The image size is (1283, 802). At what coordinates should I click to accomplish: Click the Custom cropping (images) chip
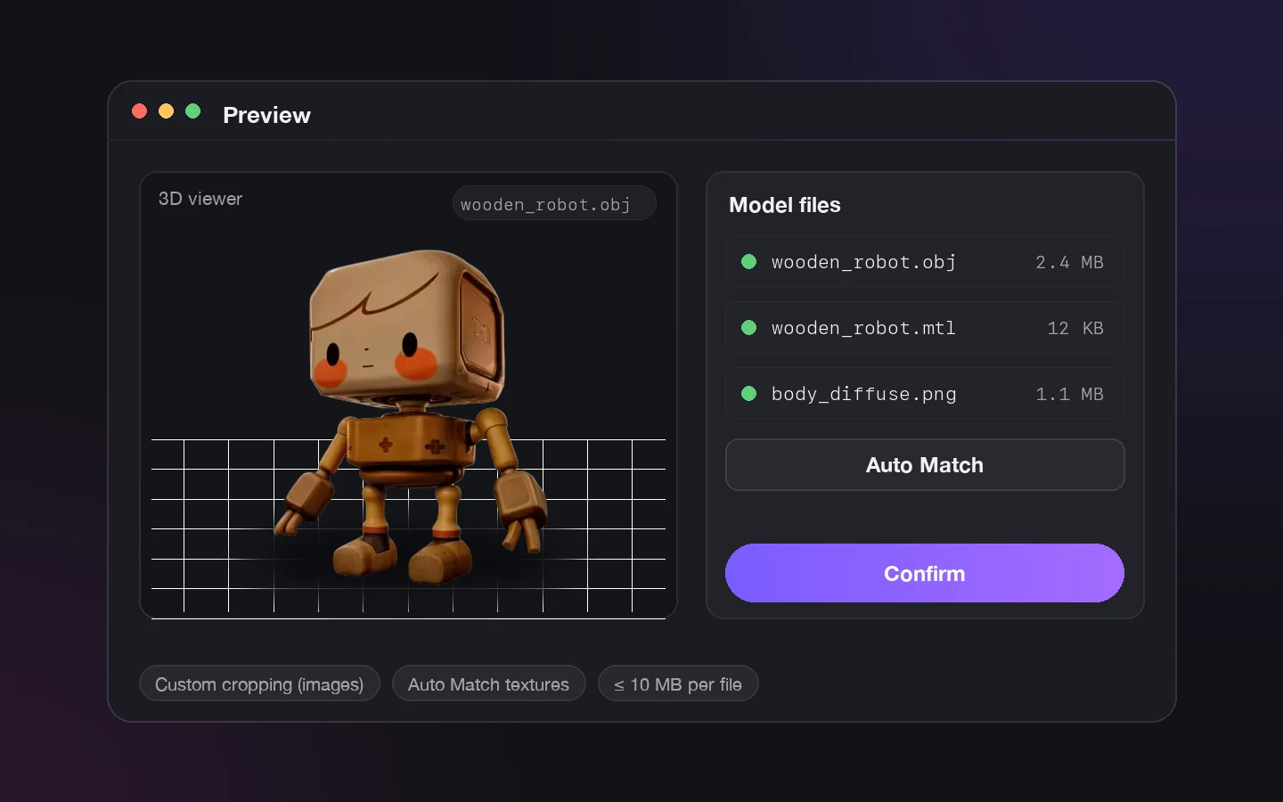point(259,683)
